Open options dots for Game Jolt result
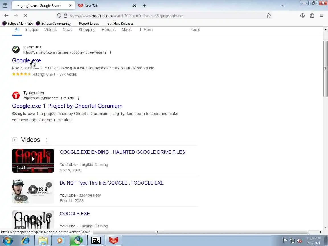Screen dimensions: 328x246 coord(111,52)
